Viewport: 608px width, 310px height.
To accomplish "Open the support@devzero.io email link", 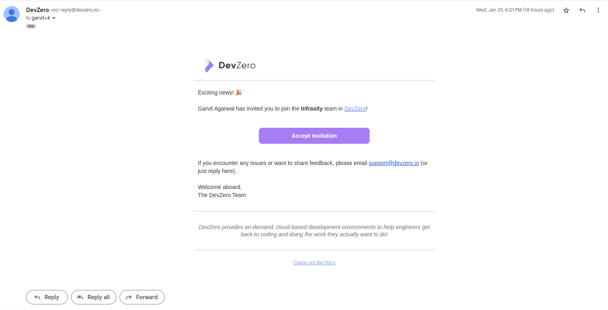I will pyautogui.click(x=394, y=163).
